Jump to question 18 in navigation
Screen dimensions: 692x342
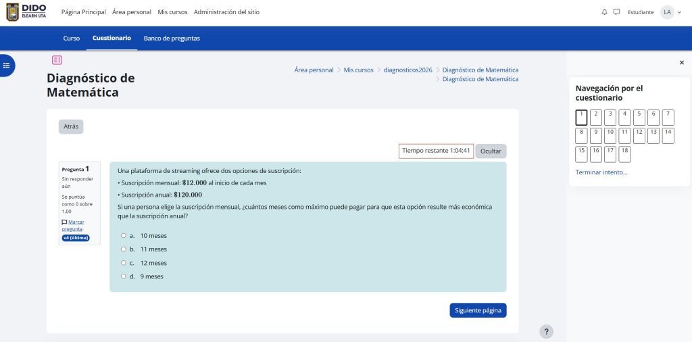pos(624,154)
